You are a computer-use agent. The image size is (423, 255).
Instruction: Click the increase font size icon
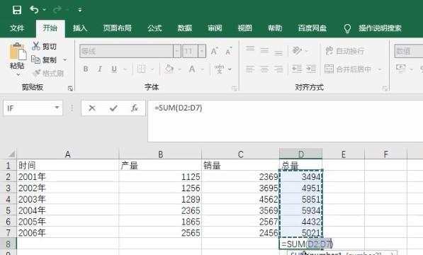tap(215, 51)
